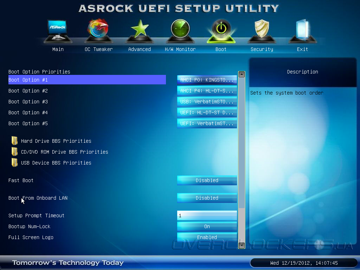The height and width of the screenshot is (270, 360).
Task: Select the Boot tab label
Action: 221,49
